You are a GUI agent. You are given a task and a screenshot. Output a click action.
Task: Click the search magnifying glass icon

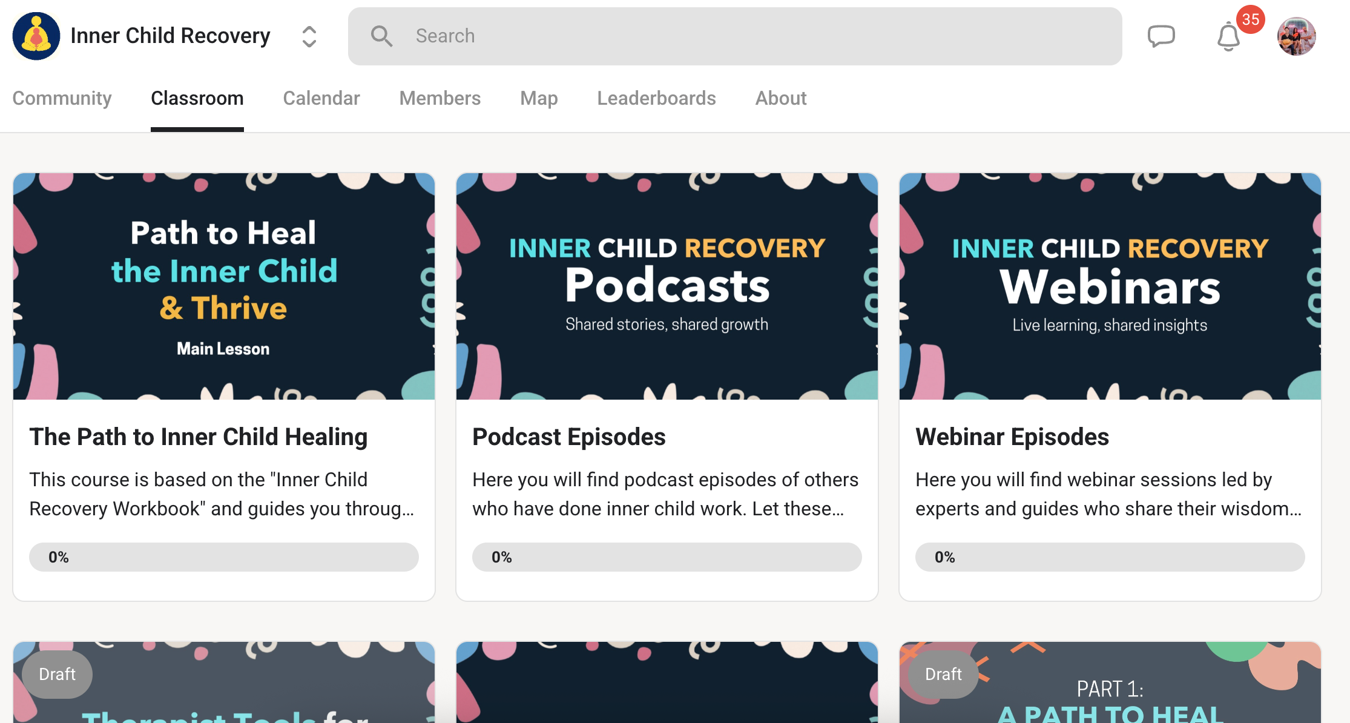click(x=381, y=36)
